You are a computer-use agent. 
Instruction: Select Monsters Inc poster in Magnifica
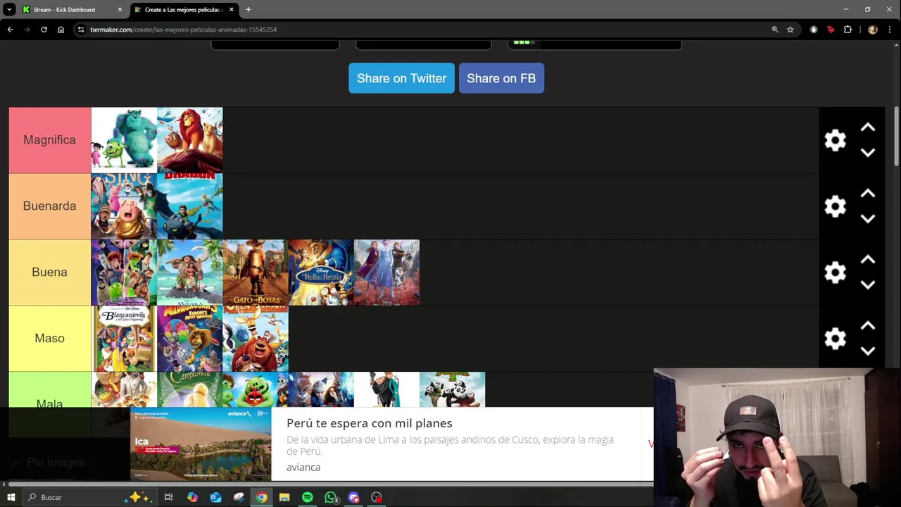(124, 140)
